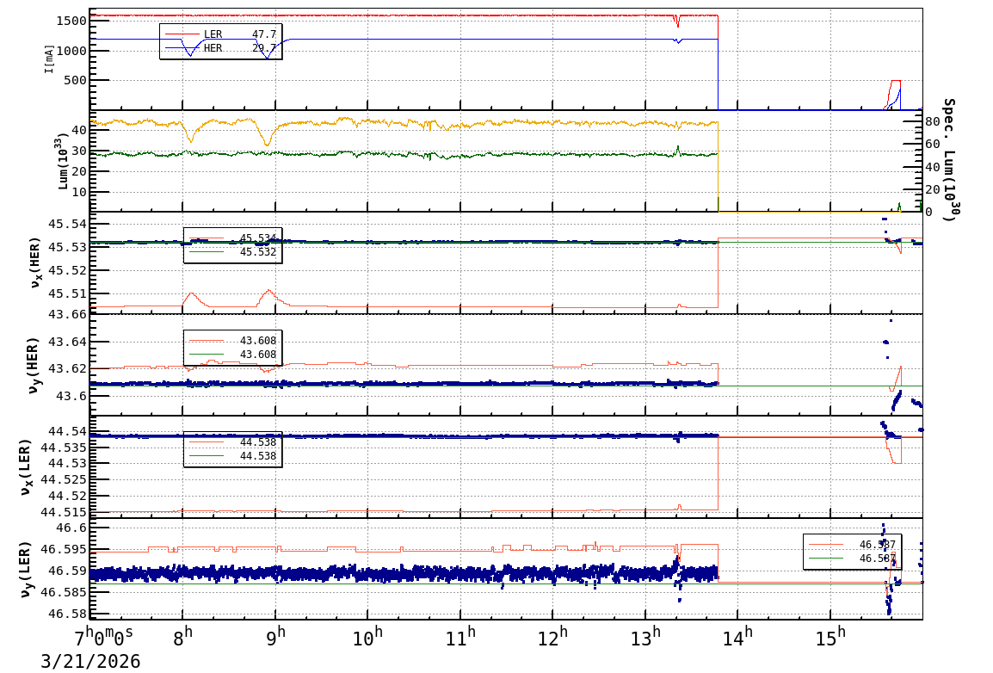Click the Spec. Lum(10^30) right axis label
The width and height of the screenshot is (993, 673).
click(x=948, y=159)
